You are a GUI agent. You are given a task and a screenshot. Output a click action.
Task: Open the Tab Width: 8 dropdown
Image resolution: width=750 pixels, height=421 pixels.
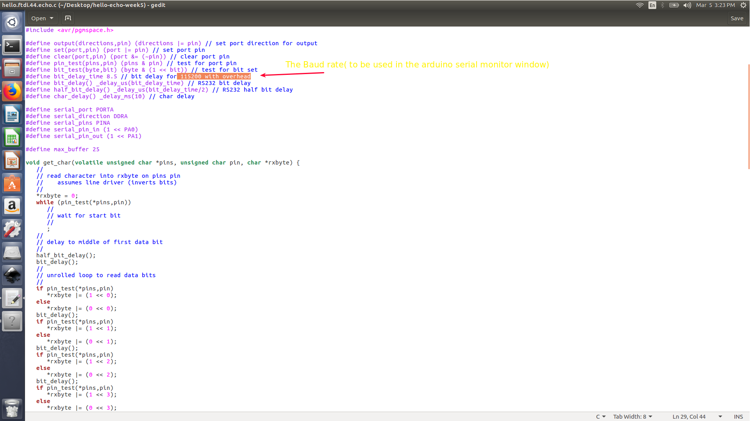[x=632, y=417]
